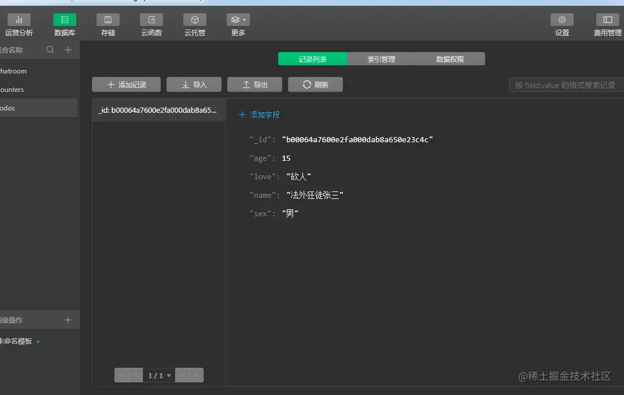Screen dimensions: 624x395
Task: Switch to the 记录列表 tab
Action: (312, 59)
